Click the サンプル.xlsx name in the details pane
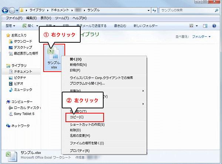The image size is (222, 164). pyautogui.click(x=31, y=153)
